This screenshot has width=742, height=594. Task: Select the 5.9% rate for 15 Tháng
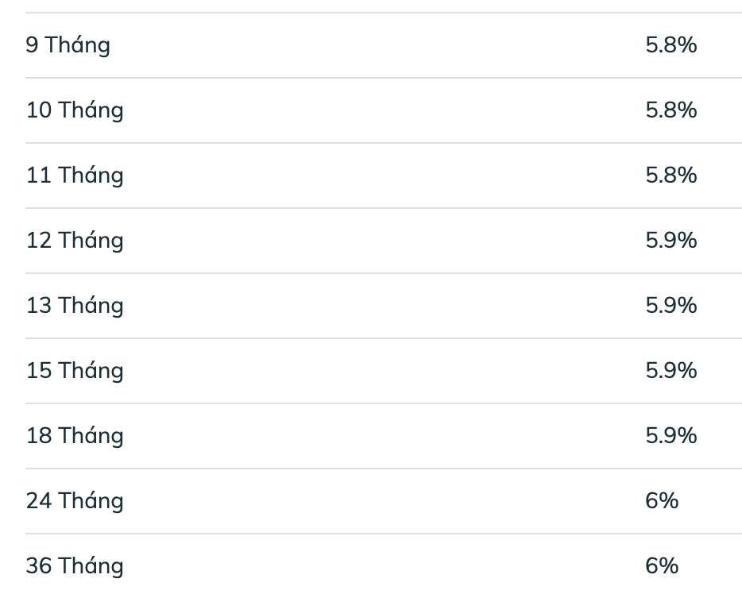pos(671,371)
